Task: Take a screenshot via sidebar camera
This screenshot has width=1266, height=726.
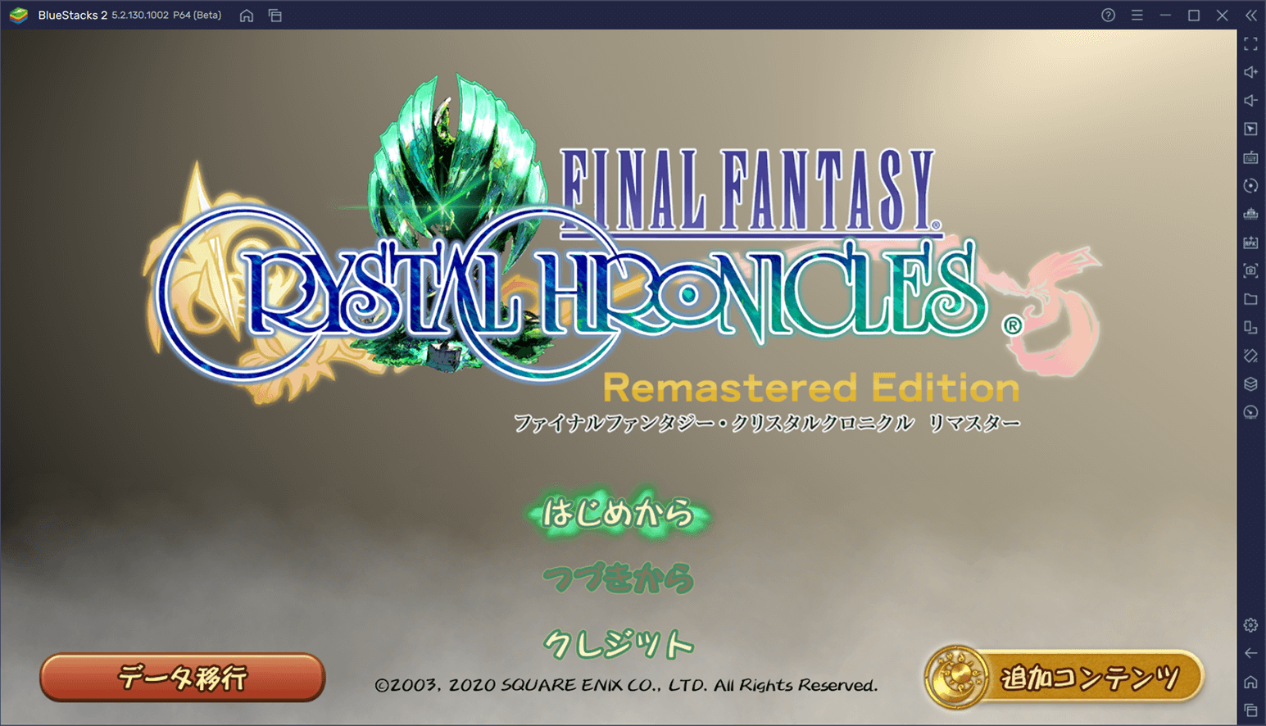Action: (1250, 270)
